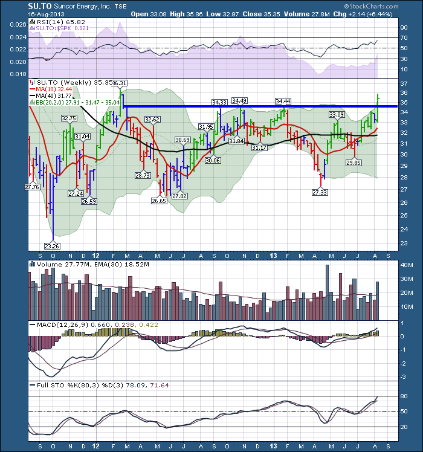Click the RSI(14) legend icon

coord(32,22)
